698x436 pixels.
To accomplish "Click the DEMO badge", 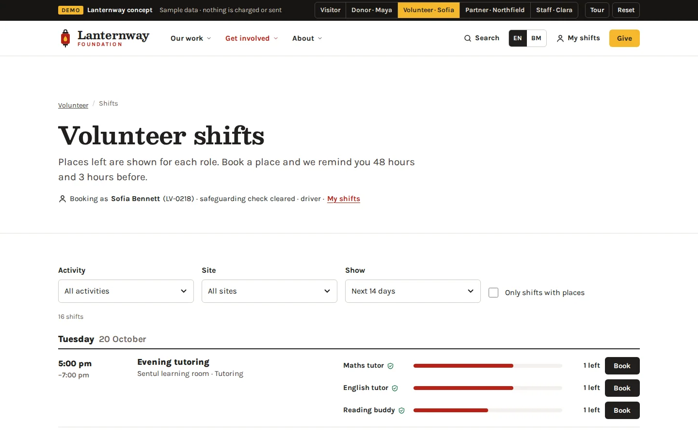I will click(x=71, y=10).
